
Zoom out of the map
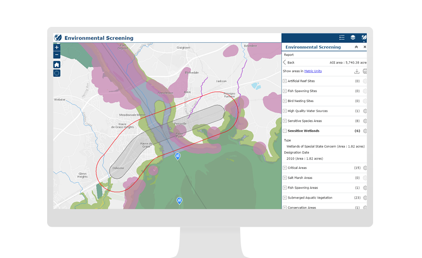coord(57,55)
